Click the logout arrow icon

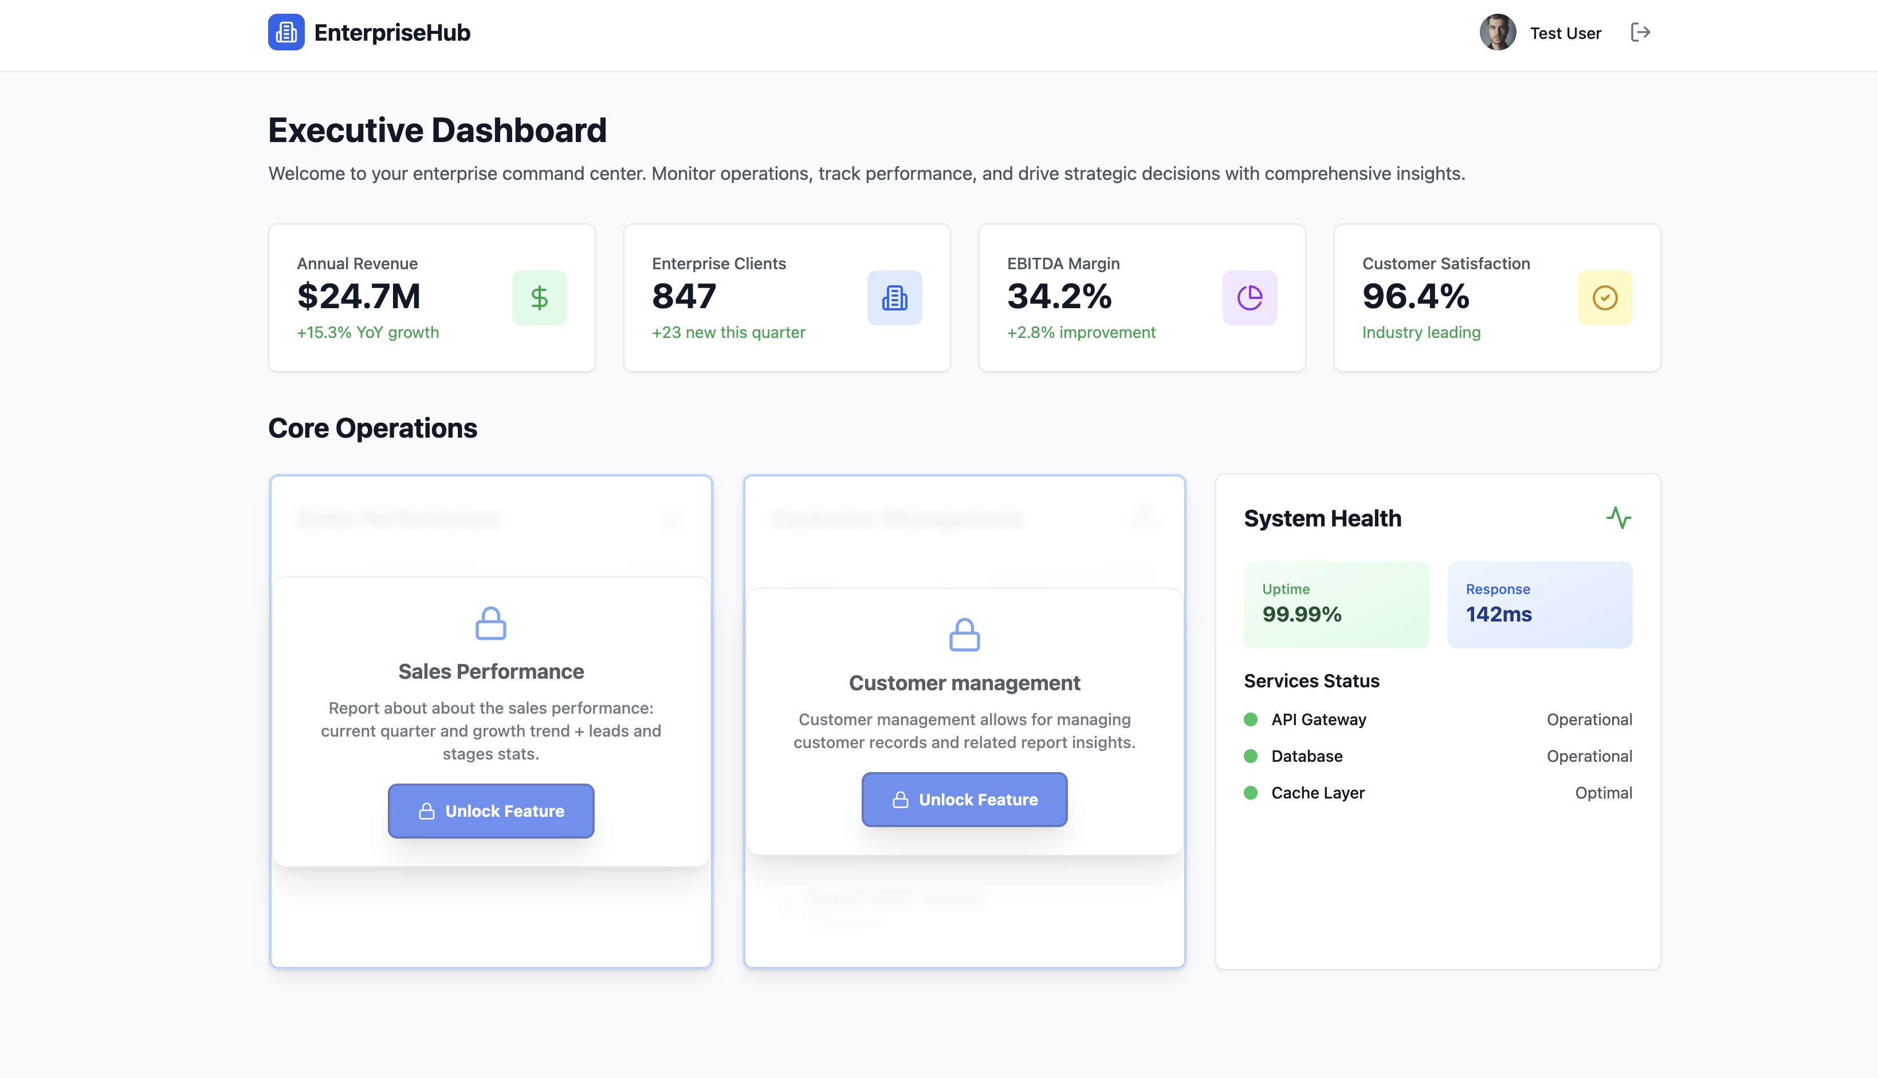1640,32
